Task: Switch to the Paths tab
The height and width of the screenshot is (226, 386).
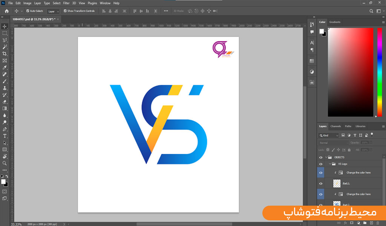Action: (x=348, y=127)
